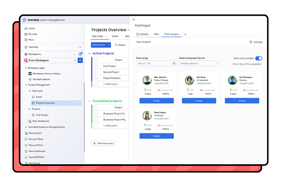Open the date range calendar icon
The height and width of the screenshot is (187, 281).
[174, 63]
